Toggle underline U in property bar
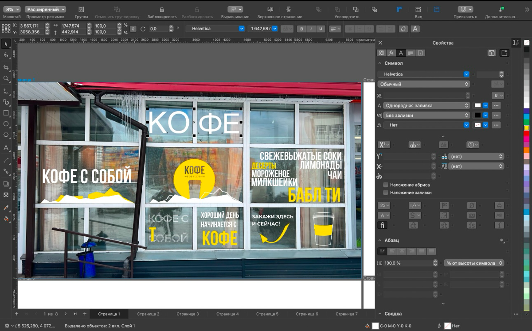This screenshot has width=532, height=331. 320,29
